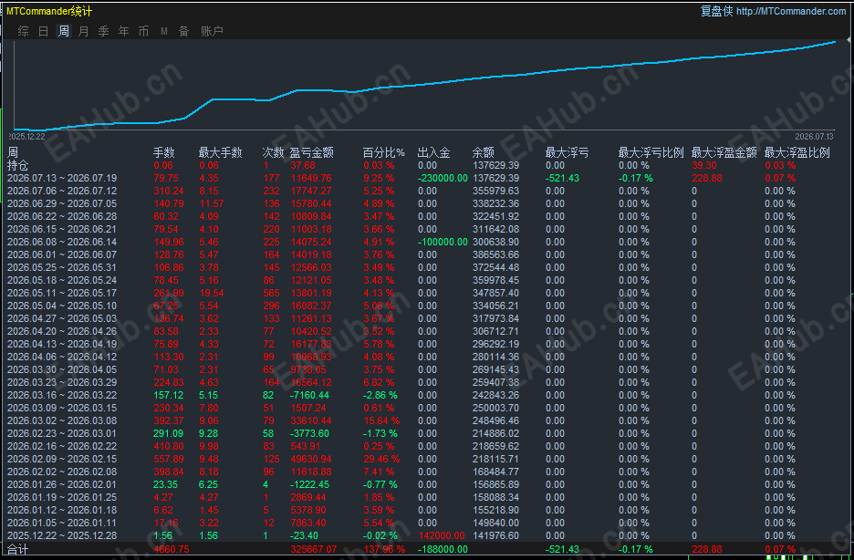Select week row 2026.01.26 ~ 2026.02.01

pos(62,485)
